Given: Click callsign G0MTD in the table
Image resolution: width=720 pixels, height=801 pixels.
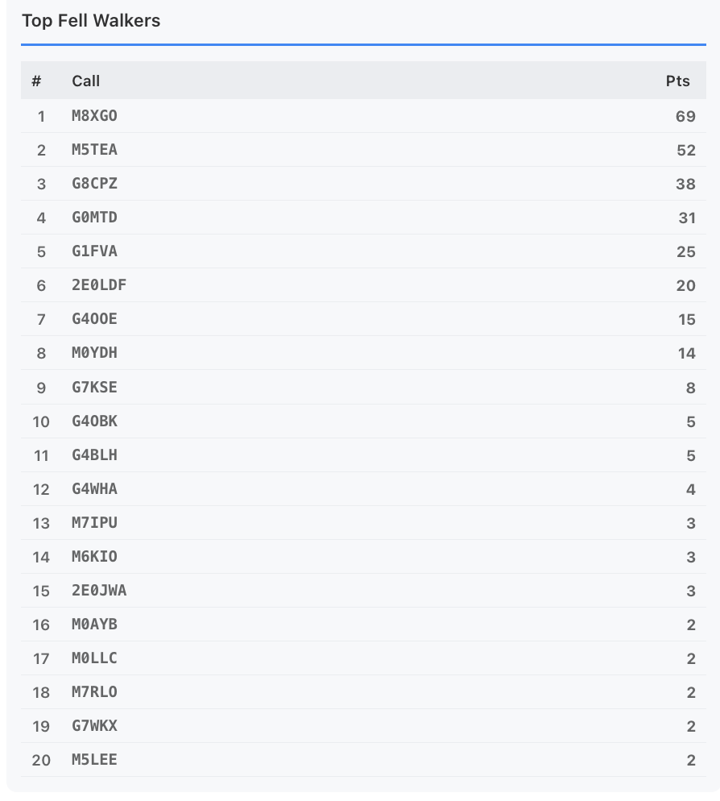Looking at the screenshot, I should [94, 218].
